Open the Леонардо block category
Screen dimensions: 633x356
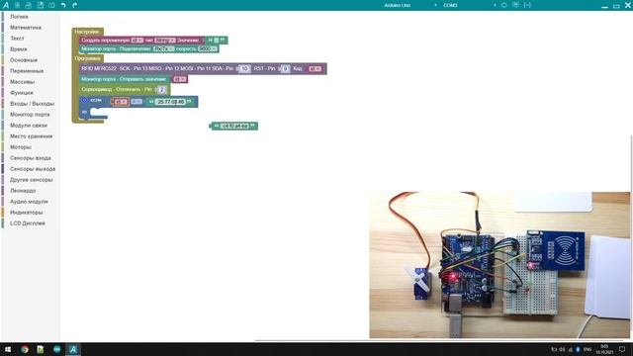click(x=23, y=191)
